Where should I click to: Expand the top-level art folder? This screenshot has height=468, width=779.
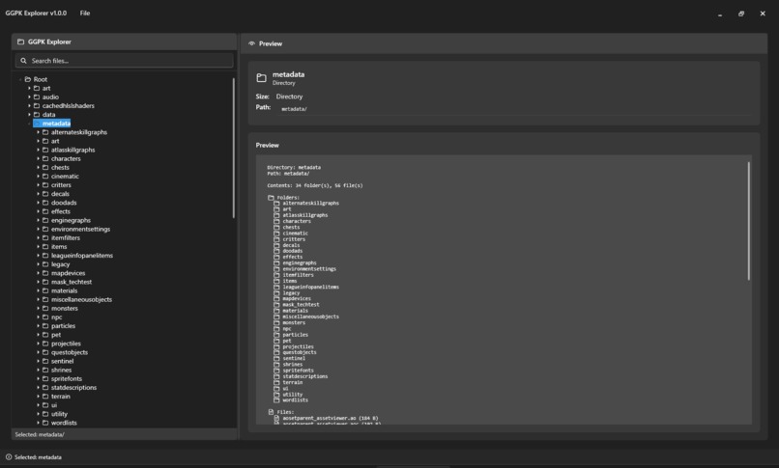(x=29, y=88)
